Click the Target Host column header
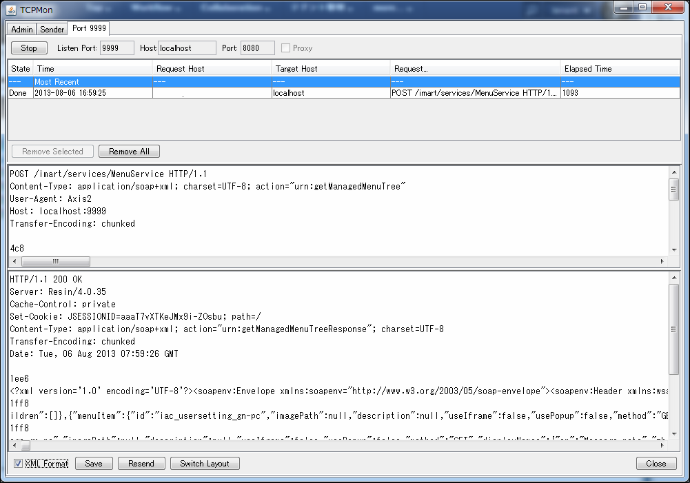 click(x=330, y=69)
